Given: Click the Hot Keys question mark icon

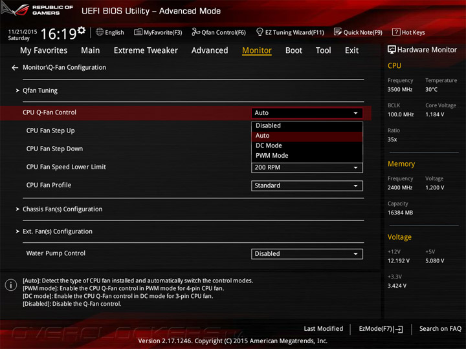Looking at the screenshot, I should (396, 32).
